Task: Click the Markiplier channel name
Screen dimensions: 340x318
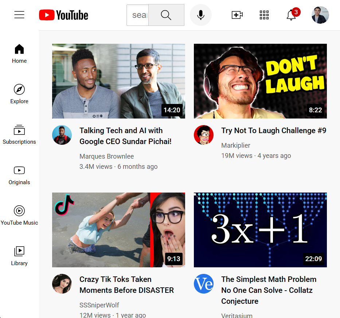Action: pos(235,146)
